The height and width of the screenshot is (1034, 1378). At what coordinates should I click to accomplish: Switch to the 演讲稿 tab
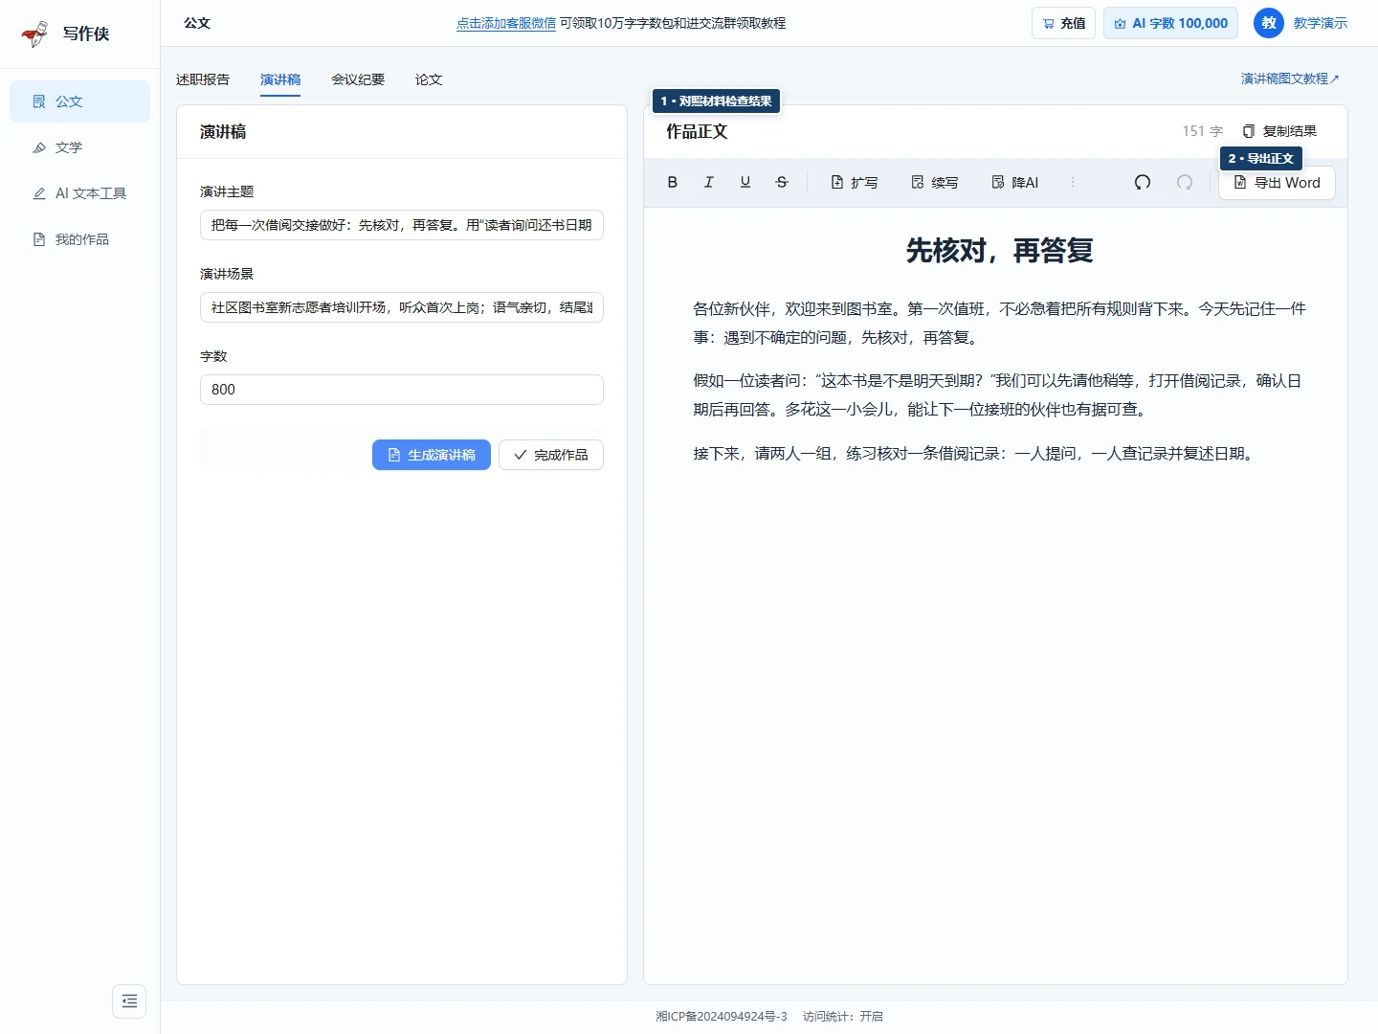[280, 79]
